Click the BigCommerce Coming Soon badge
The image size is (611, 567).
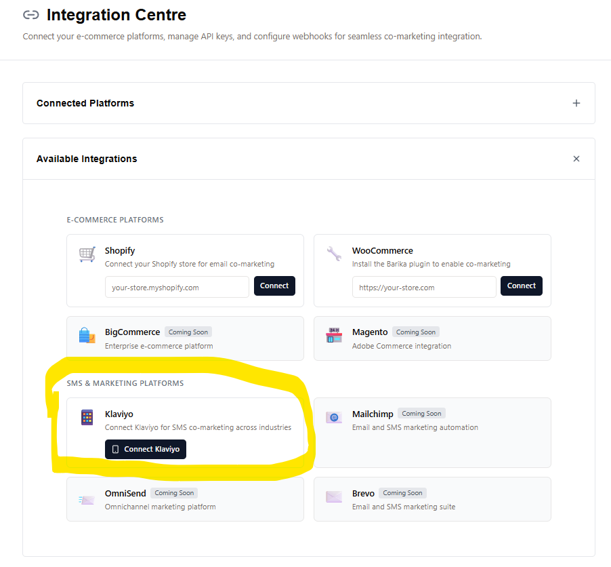pyautogui.click(x=188, y=332)
